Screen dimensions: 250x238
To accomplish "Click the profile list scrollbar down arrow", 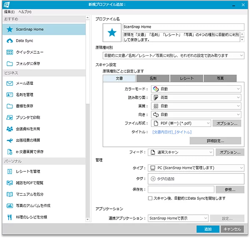I will [87, 220].
